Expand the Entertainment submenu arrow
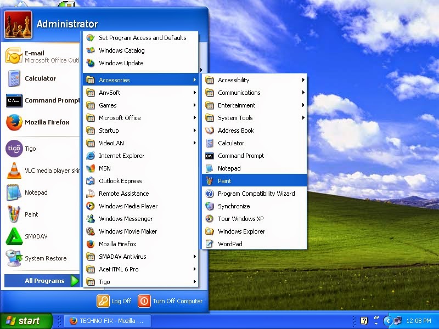This screenshot has height=329, width=439. pyautogui.click(x=303, y=105)
